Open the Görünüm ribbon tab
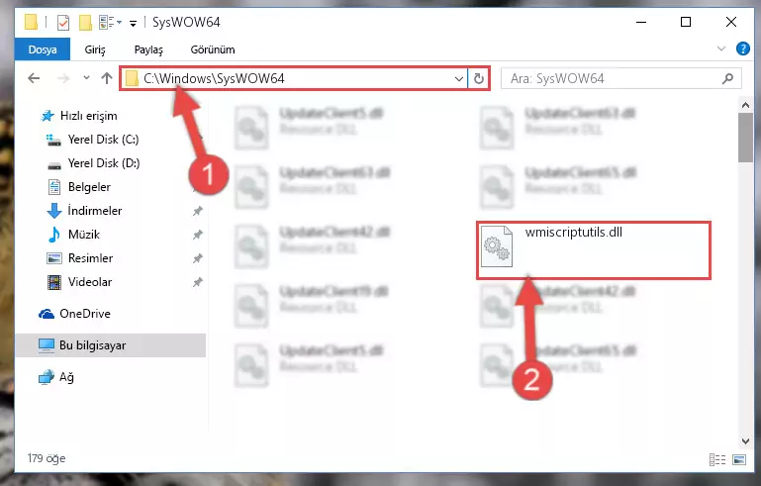This screenshot has height=486, width=761. [213, 49]
